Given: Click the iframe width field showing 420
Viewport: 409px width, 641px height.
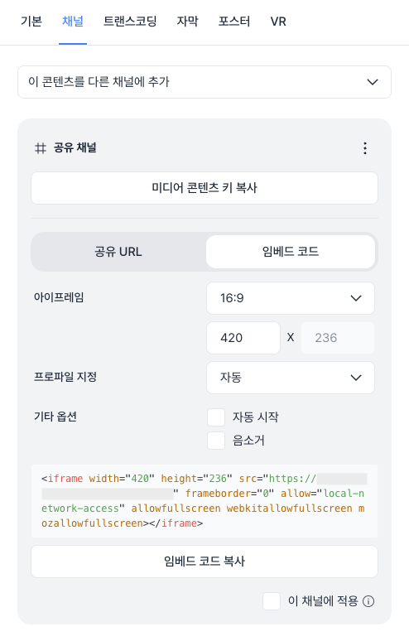Looking at the screenshot, I should [243, 338].
